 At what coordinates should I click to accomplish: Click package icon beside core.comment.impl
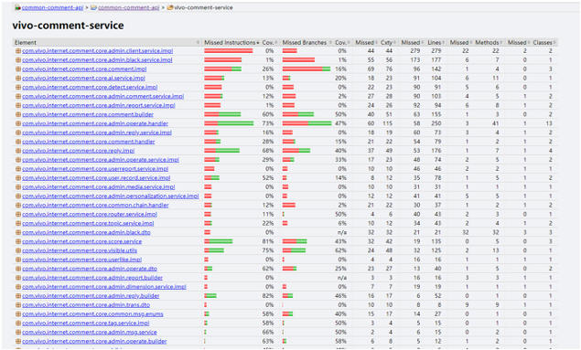pos(17,69)
